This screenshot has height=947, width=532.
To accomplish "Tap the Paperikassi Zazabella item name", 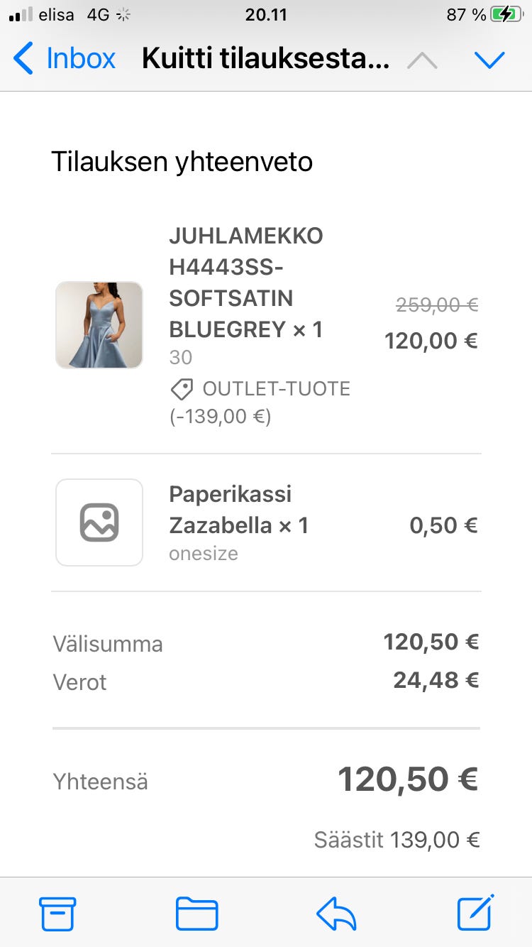I will click(238, 510).
